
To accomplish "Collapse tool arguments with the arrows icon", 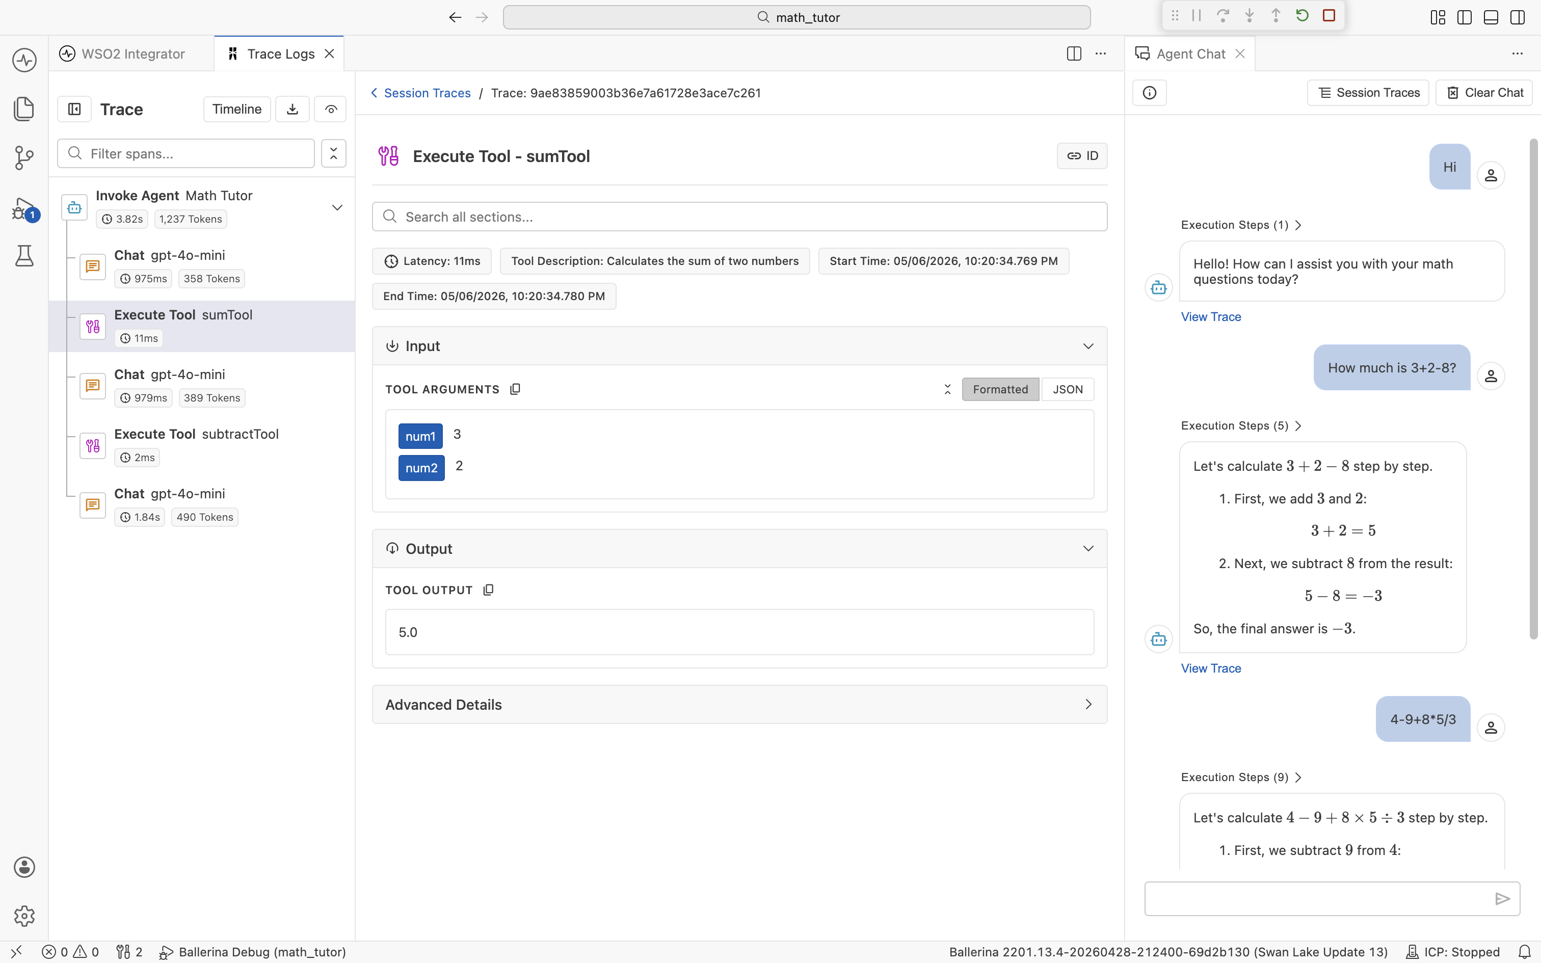I will 947,389.
